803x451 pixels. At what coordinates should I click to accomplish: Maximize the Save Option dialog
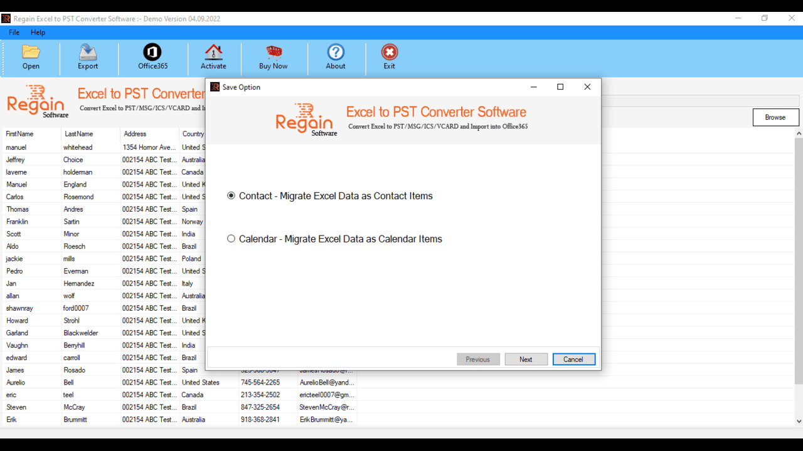click(560, 87)
